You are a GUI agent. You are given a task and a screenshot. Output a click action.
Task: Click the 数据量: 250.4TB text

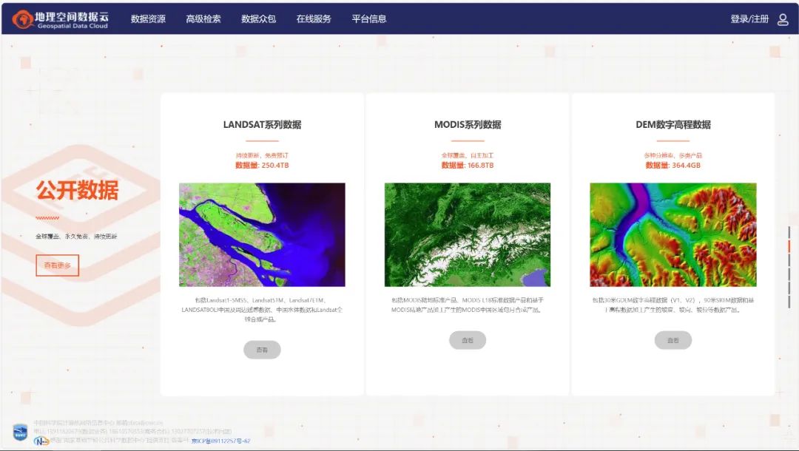[262, 166]
